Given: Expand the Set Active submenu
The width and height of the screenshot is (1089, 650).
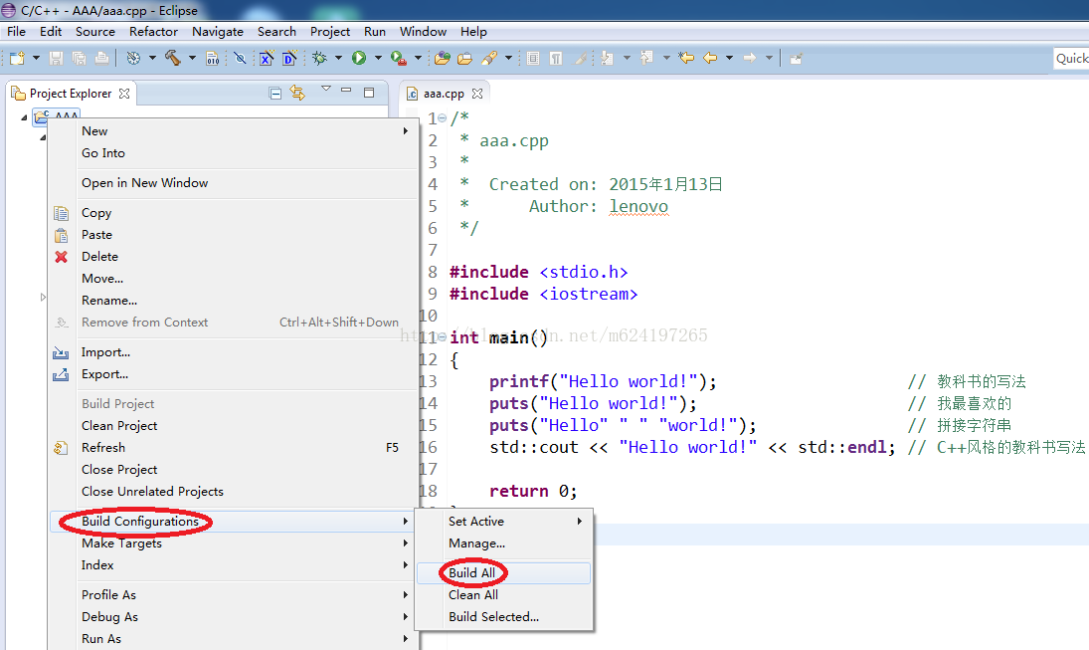Looking at the screenshot, I should (503, 522).
